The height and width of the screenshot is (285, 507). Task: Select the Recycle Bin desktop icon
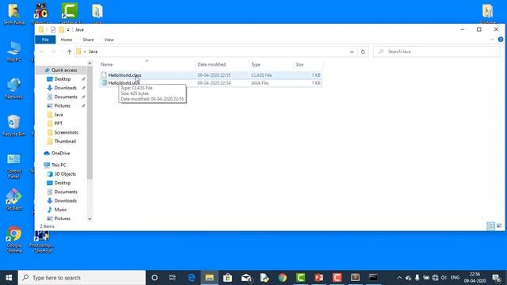pyautogui.click(x=14, y=125)
